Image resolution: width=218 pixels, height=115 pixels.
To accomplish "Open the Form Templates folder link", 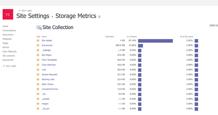I will pyautogui.click(x=49, y=60).
